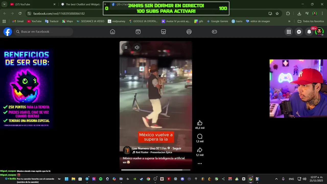Open the Facebook Reels/Video icon
327x184 pixels.
(x=138, y=32)
